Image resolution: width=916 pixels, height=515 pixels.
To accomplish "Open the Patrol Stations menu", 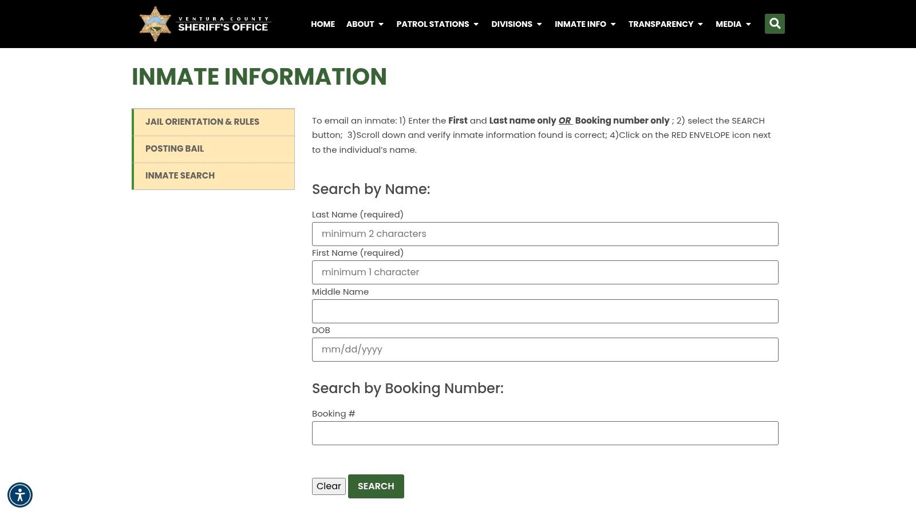I will pos(433,24).
